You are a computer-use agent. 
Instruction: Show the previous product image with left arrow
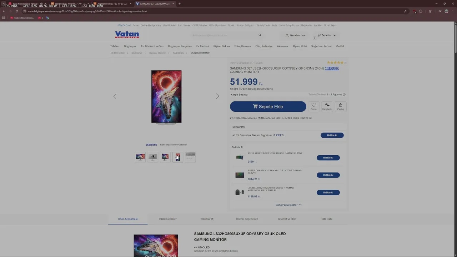click(115, 96)
